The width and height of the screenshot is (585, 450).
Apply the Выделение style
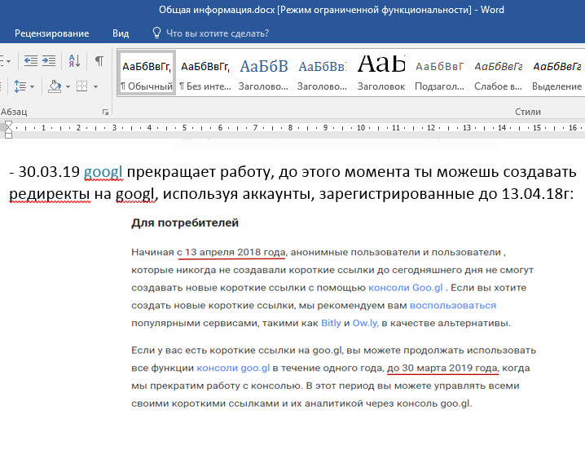click(556, 73)
